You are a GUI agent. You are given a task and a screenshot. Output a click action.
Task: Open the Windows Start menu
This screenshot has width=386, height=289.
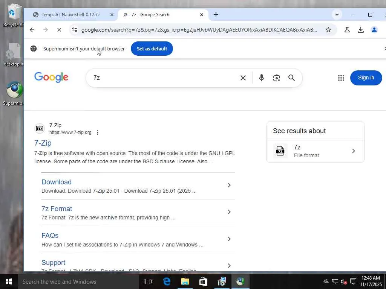[x=9, y=281]
